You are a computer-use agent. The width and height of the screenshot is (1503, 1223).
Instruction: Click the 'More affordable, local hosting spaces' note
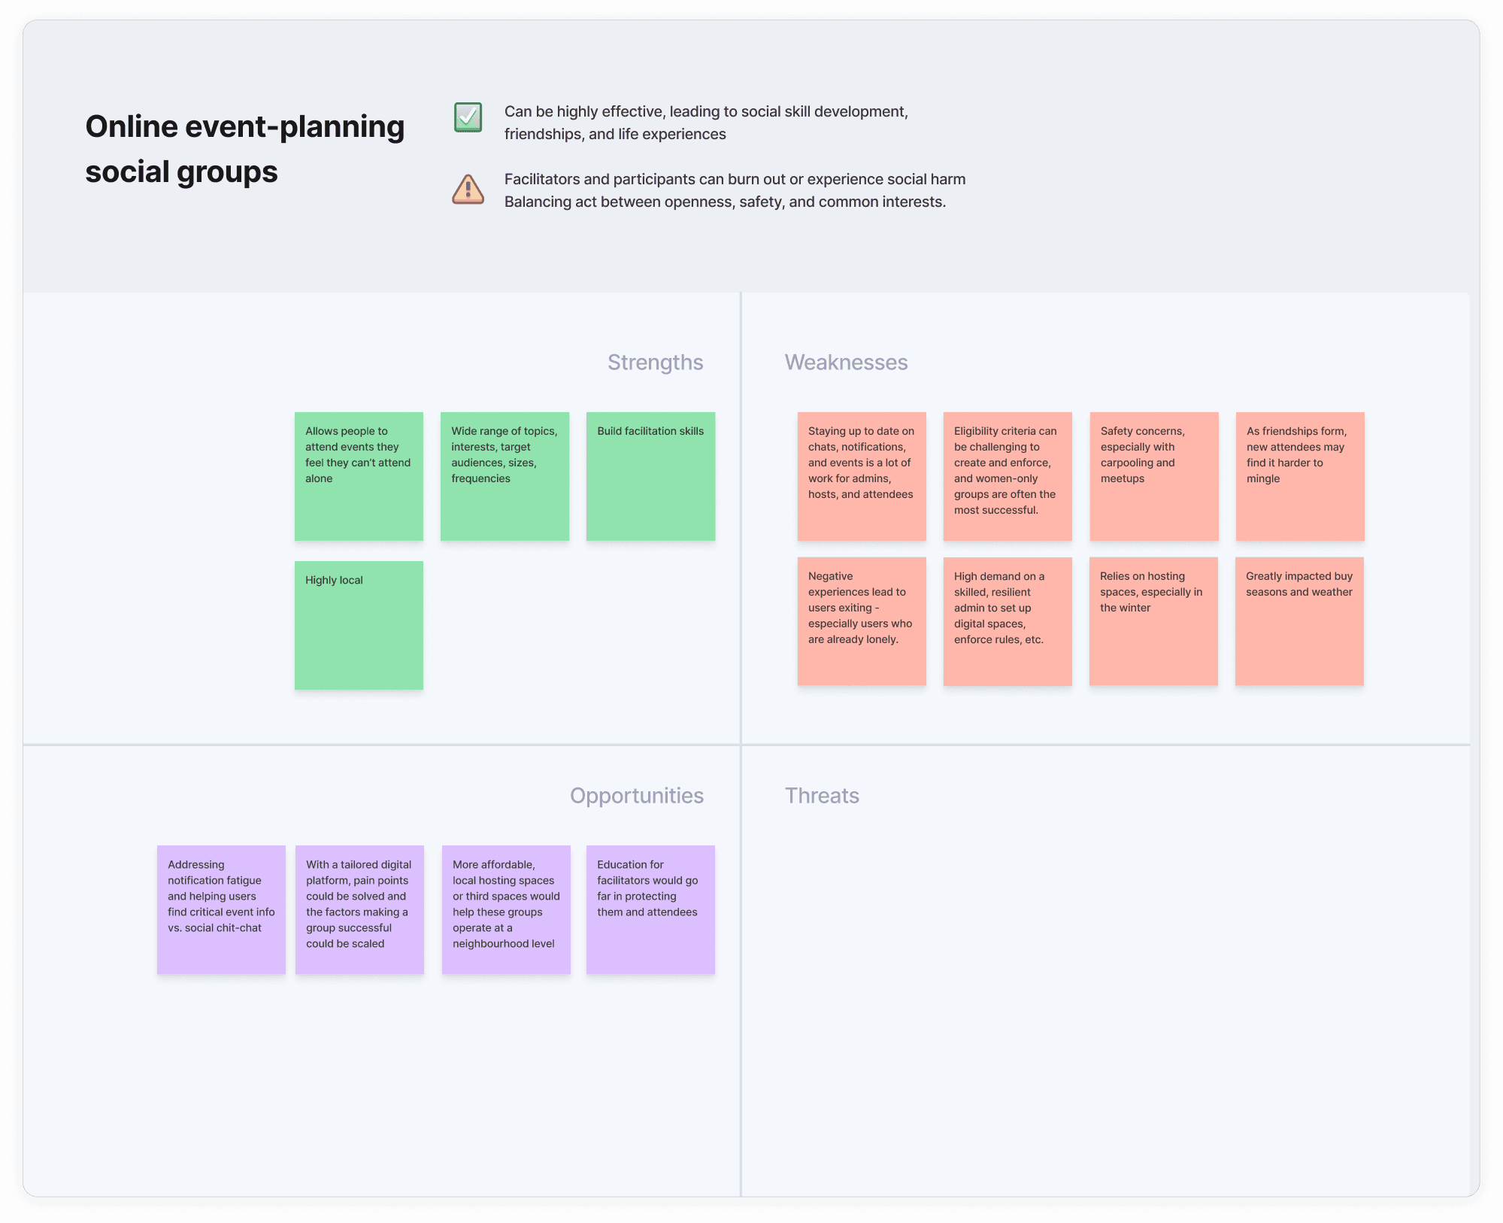click(506, 909)
